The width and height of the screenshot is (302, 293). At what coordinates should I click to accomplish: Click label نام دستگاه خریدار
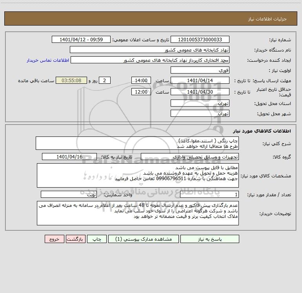[x=273, y=50]
